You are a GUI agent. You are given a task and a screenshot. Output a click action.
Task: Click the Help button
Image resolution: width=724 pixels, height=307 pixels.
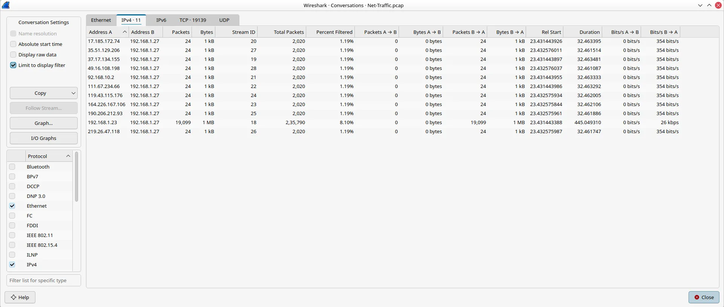(20, 297)
